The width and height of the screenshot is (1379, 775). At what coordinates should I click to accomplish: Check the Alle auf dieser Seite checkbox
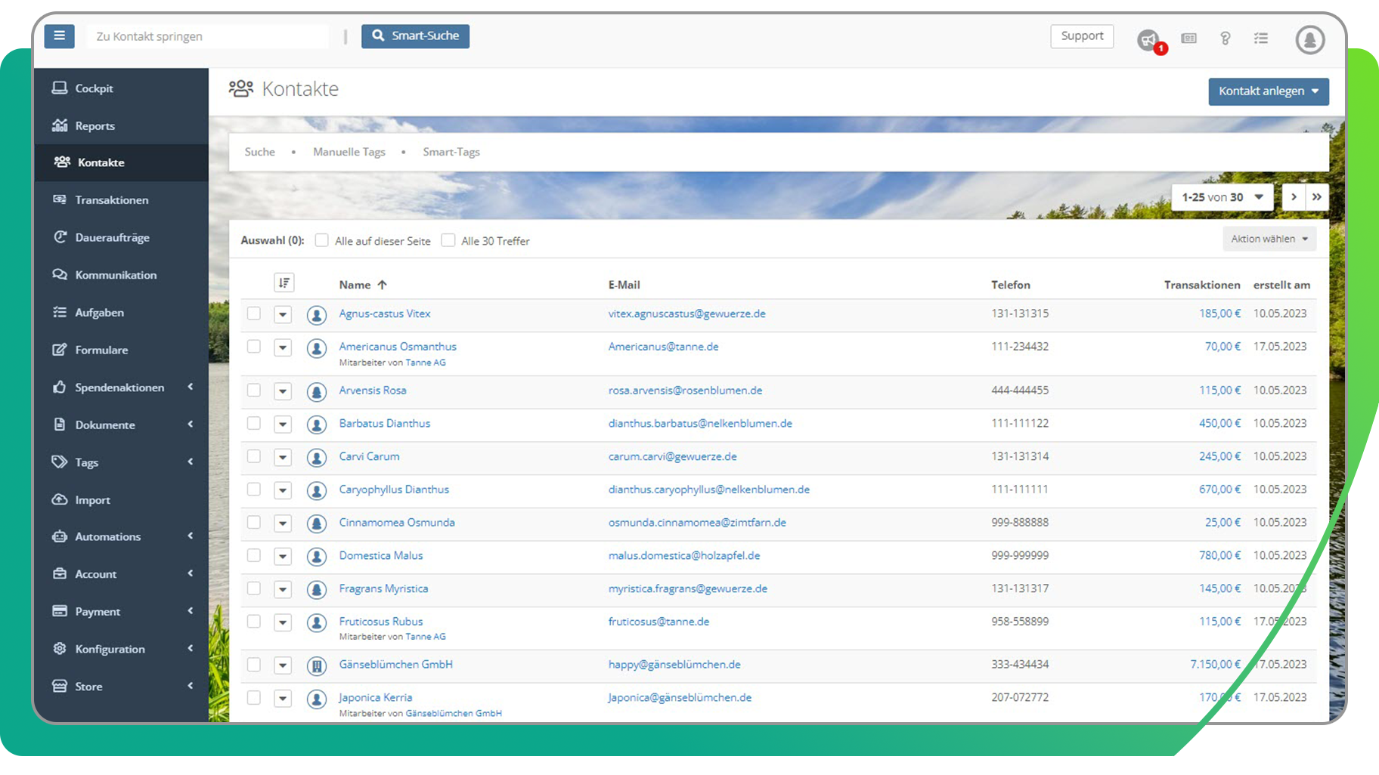[x=321, y=239]
